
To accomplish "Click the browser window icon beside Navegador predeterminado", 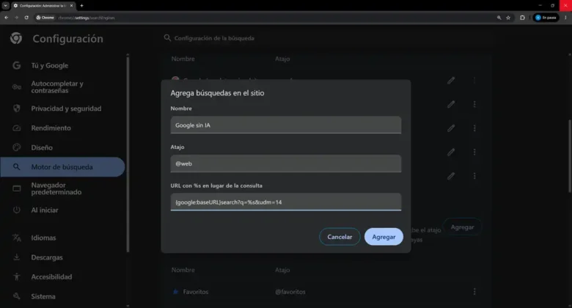I will pos(16,188).
